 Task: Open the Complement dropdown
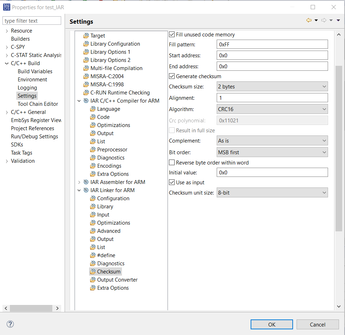(x=272, y=141)
